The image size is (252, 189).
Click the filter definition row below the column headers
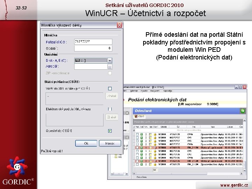point(189,130)
